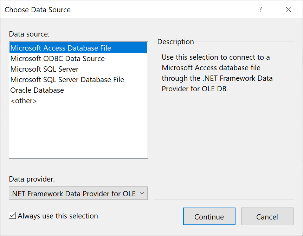
Task: Open the .NET Framework Data Provider combo box
Action: 78,193
